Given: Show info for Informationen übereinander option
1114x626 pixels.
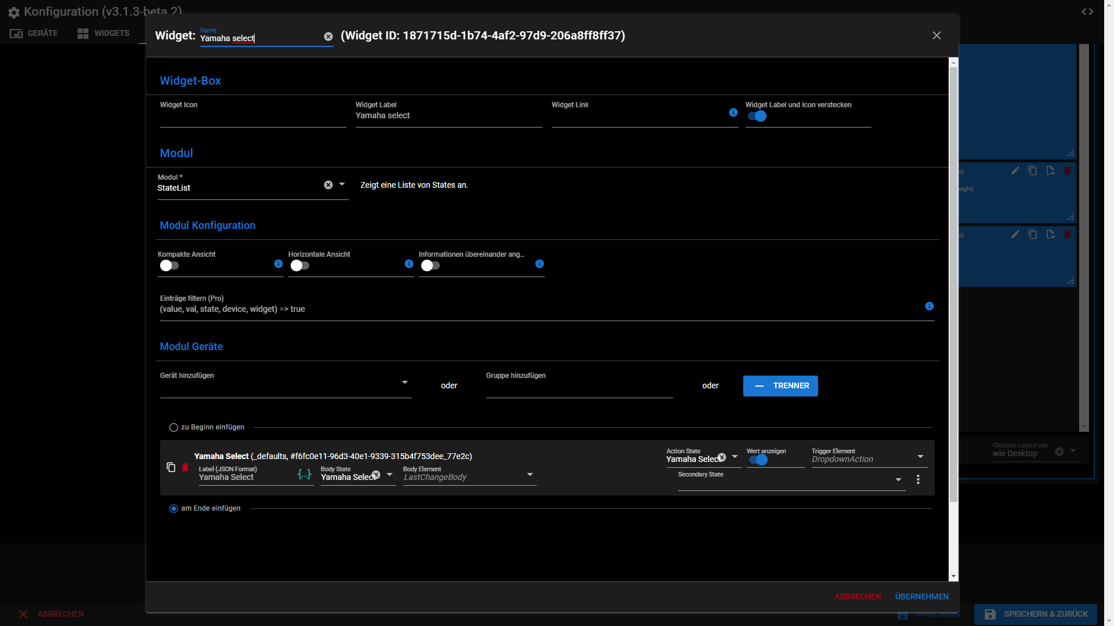Looking at the screenshot, I should click(540, 264).
